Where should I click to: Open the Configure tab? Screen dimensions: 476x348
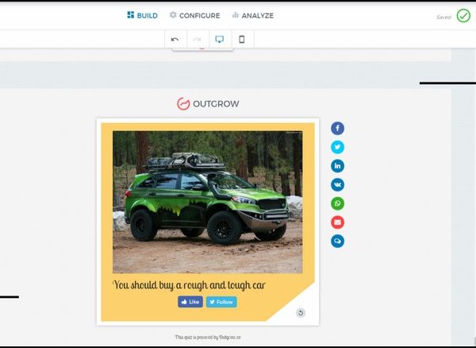click(x=194, y=15)
